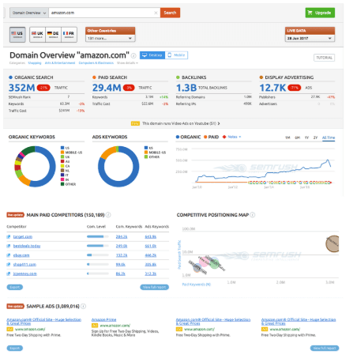
Task: Clear the search field with X icon
Action: 156,13
